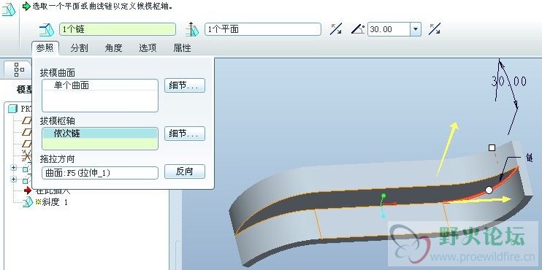Click the 1个链 hinge collector field
Viewport: 542px width, 270px height.
click(118, 29)
